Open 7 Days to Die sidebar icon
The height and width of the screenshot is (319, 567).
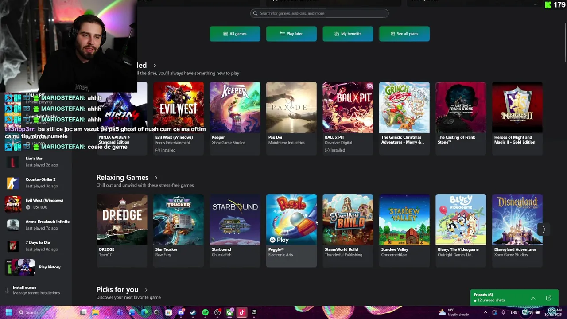point(13,246)
